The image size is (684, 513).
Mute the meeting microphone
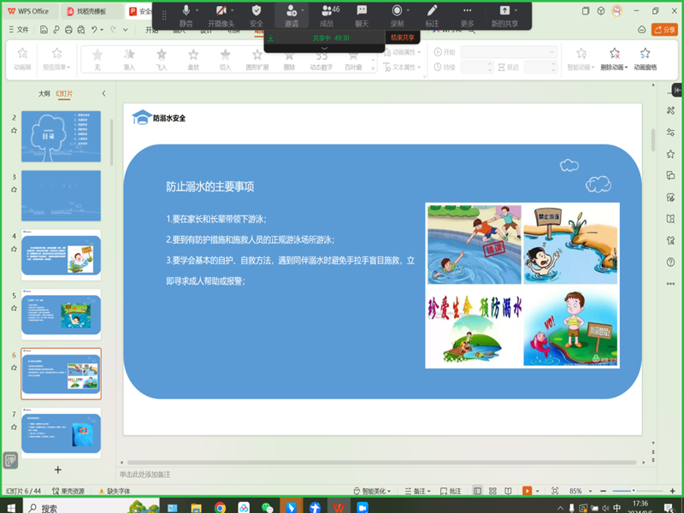coord(186,15)
